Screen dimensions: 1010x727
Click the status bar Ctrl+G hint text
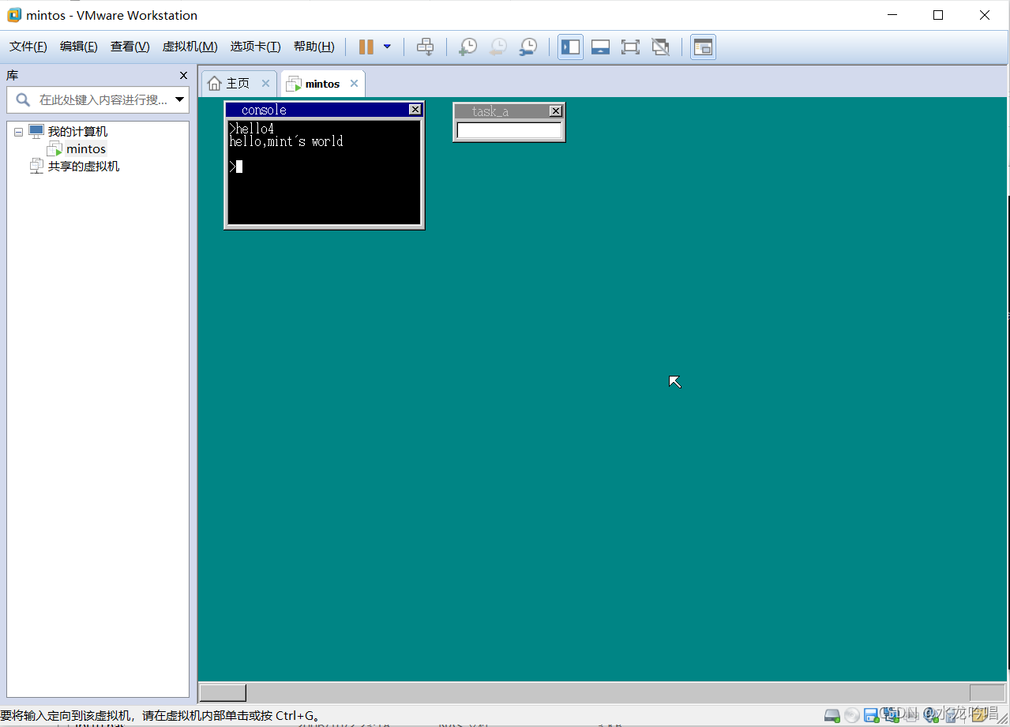click(160, 716)
